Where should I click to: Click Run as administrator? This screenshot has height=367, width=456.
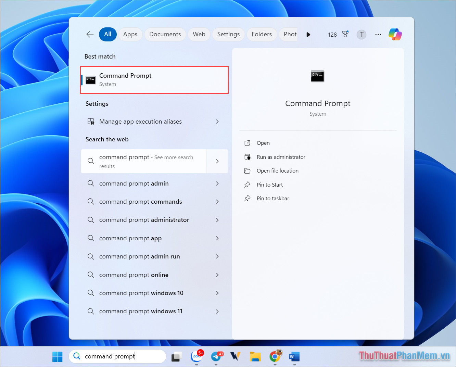pyautogui.click(x=281, y=157)
